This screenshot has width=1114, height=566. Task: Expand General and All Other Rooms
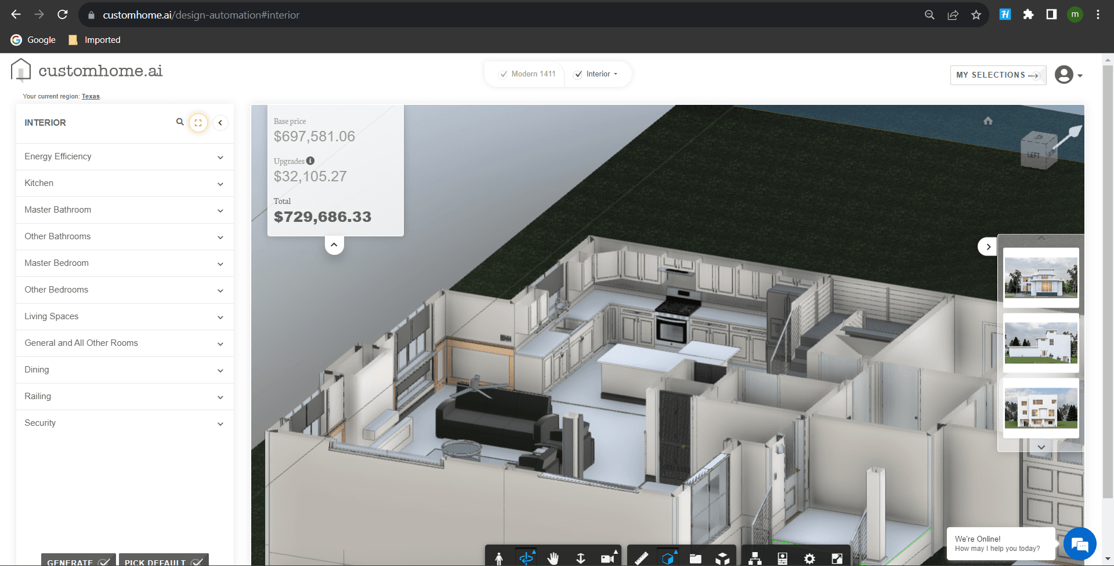[x=125, y=343]
